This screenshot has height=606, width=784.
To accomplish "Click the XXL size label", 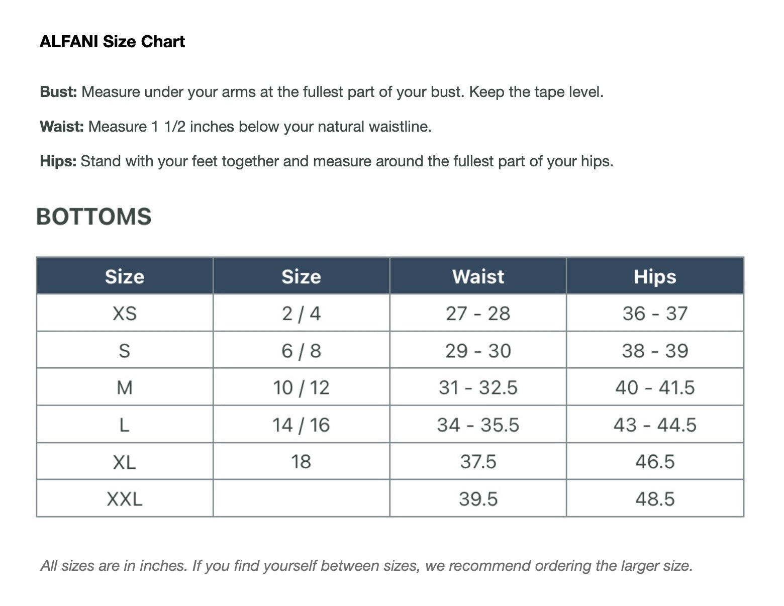I will [125, 499].
